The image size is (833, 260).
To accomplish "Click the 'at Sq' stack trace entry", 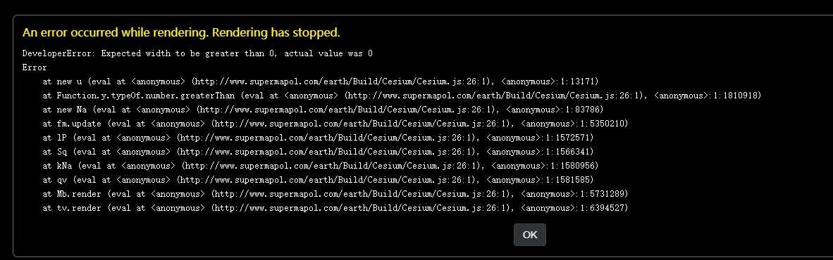I will [319, 152].
